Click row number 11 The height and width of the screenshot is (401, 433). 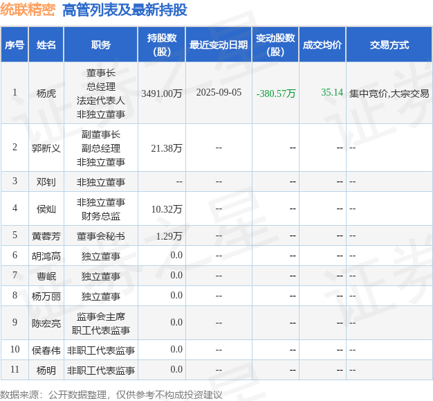[15, 369]
